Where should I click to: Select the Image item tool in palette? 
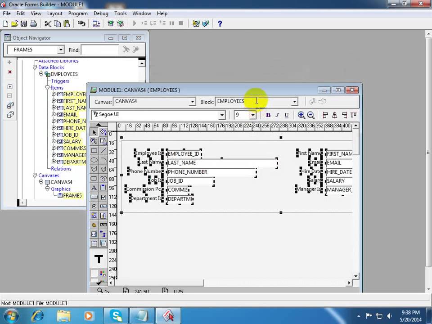[94, 216]
